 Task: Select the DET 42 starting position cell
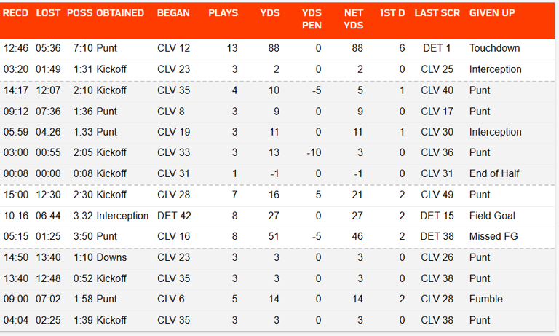pyautogui.click(x=173, y=216)
